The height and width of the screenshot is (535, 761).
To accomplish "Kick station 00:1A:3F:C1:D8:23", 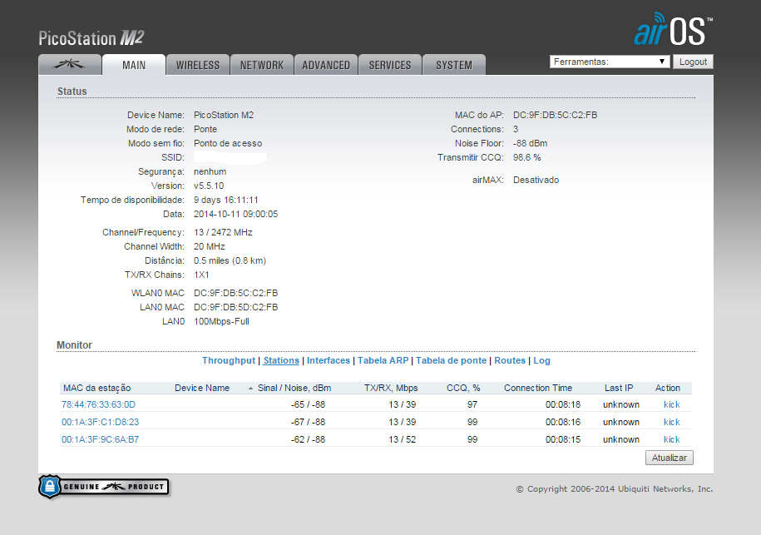I will 672,423.
